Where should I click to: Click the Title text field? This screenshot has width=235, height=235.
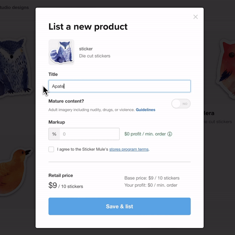tap(119, 86)
